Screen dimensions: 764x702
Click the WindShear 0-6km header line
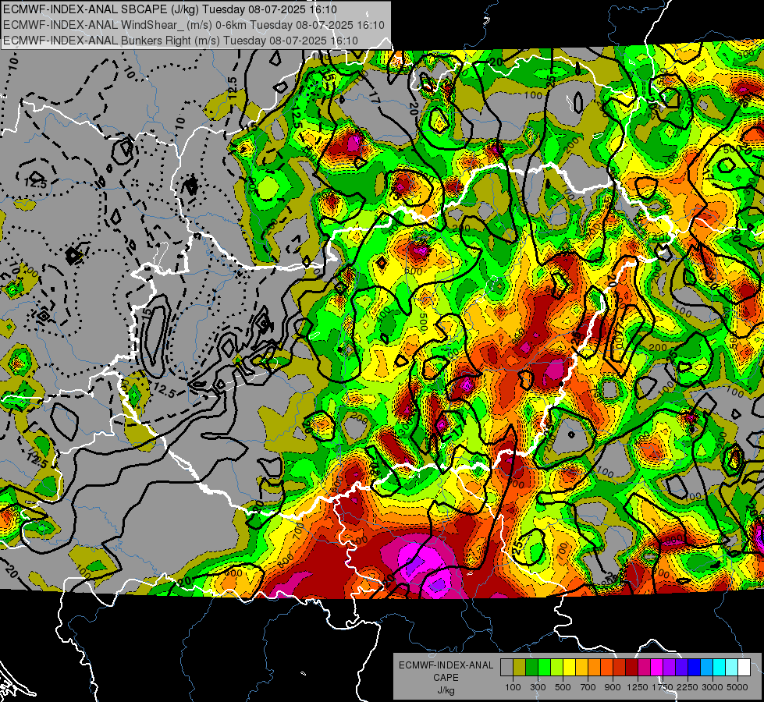click(194, 25)
